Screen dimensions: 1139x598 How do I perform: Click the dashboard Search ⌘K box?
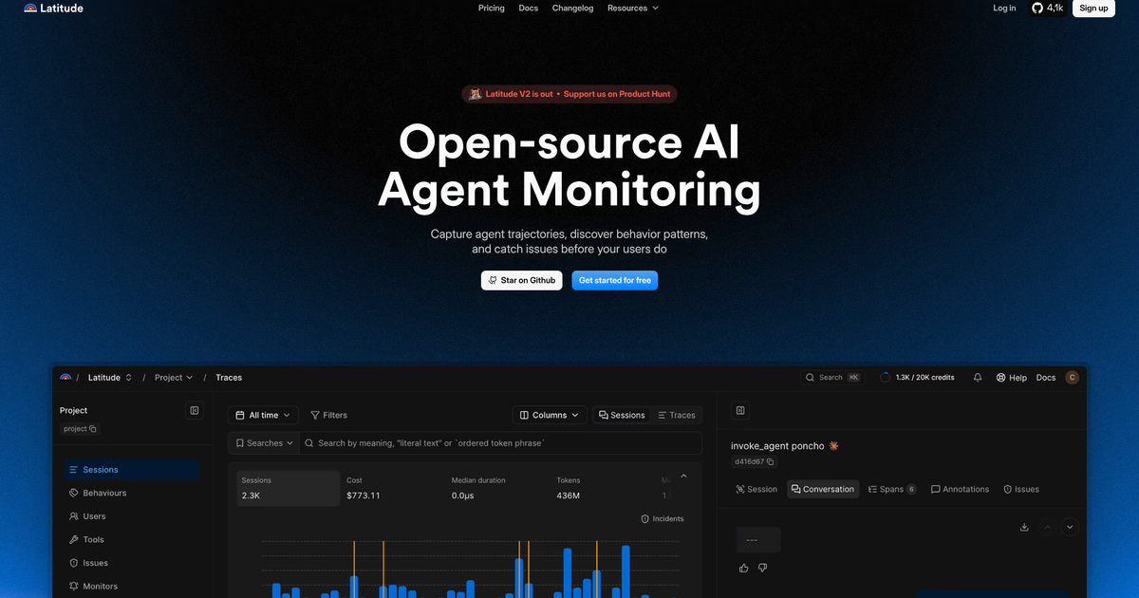[x=833, y=378]
